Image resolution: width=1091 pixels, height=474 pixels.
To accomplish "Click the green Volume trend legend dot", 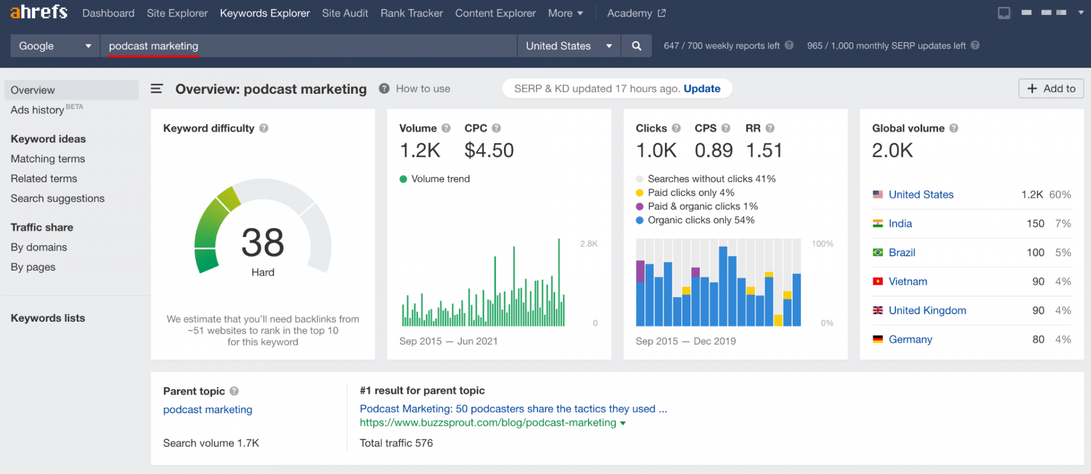I will coord(403,179).
